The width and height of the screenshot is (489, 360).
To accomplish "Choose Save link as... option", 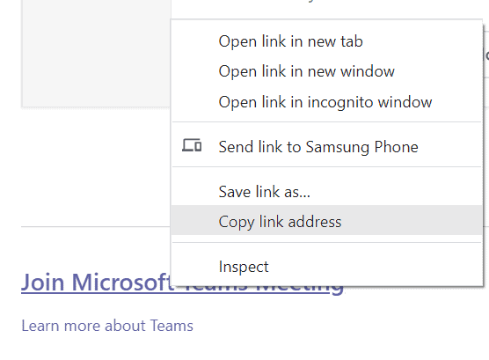I will (326, 191).
